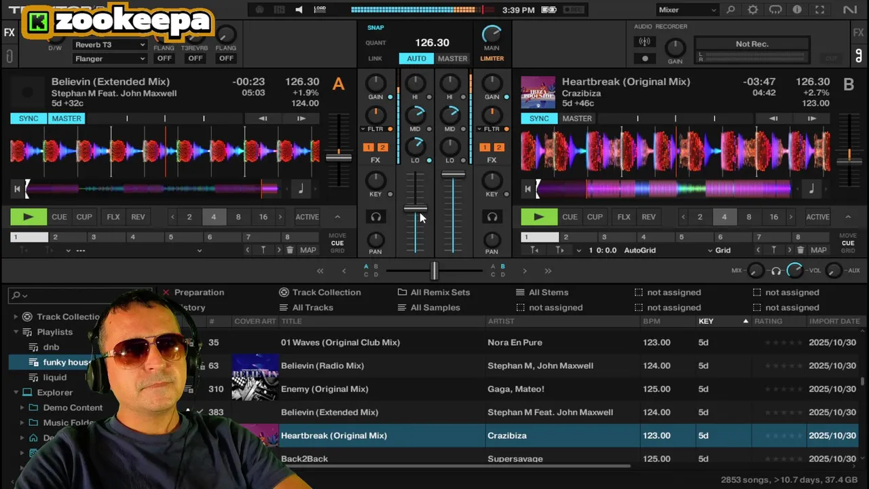Click the speaker audio indicator in header
The height and width of the screenshot is (489, 869).
pos(299,10)
